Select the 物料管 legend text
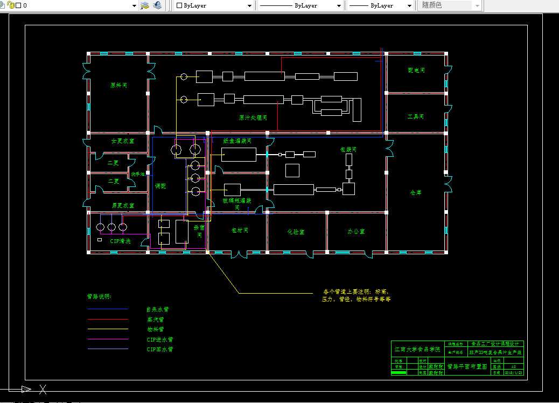The width and height of the screenshot is (559, 403). tap(156, 329)
